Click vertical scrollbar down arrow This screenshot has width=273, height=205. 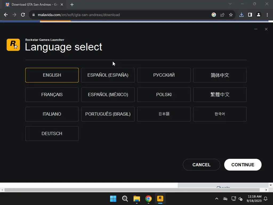pyautogui.click(x=271, y=185)
